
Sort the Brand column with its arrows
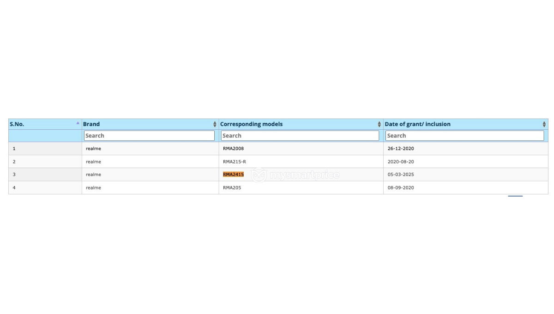pyautogui.click(x=215, y=124)
